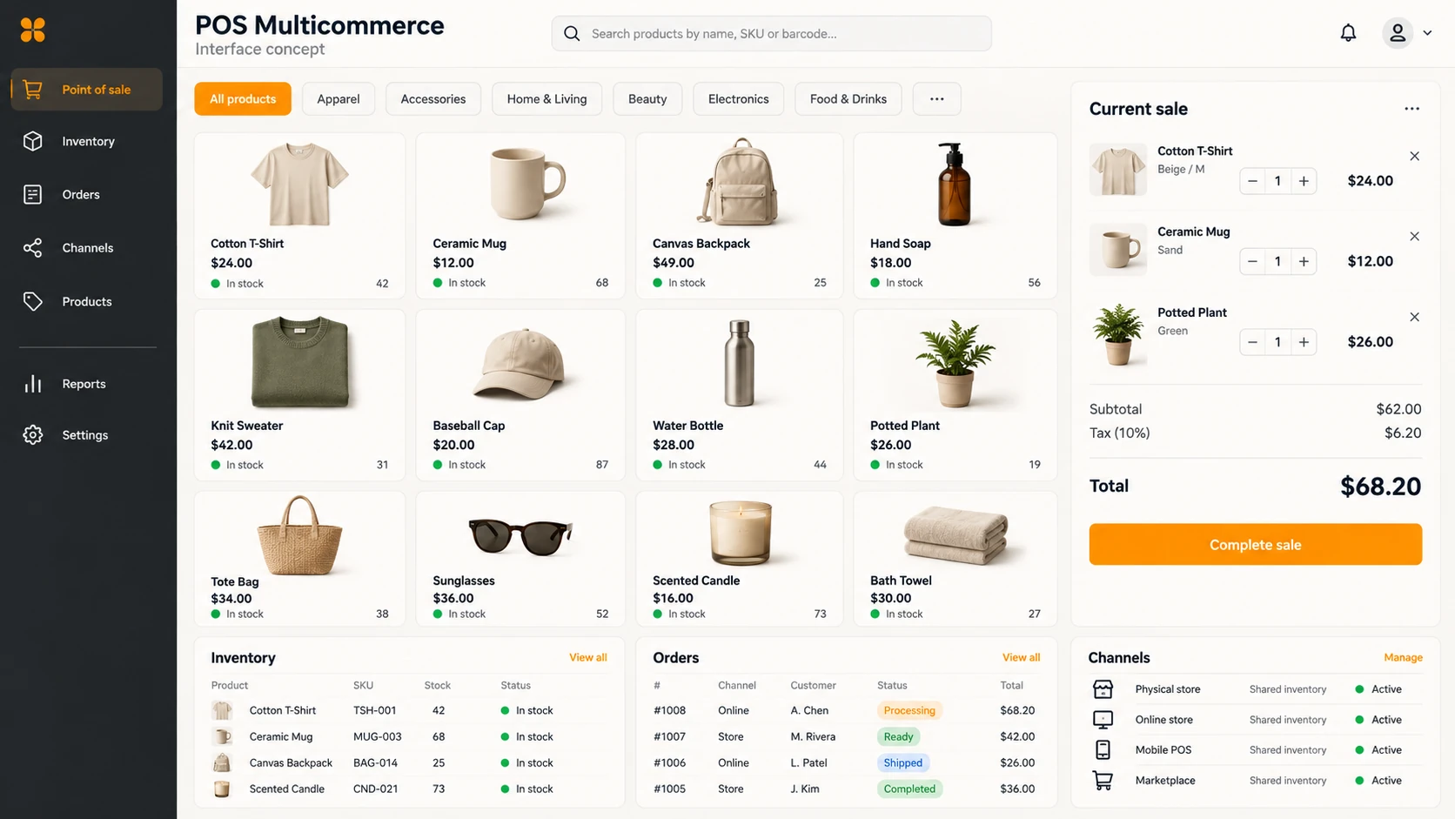1455x819 pixels.
Task: Open Channels using the share icon
Action: [x=33, y=248]
